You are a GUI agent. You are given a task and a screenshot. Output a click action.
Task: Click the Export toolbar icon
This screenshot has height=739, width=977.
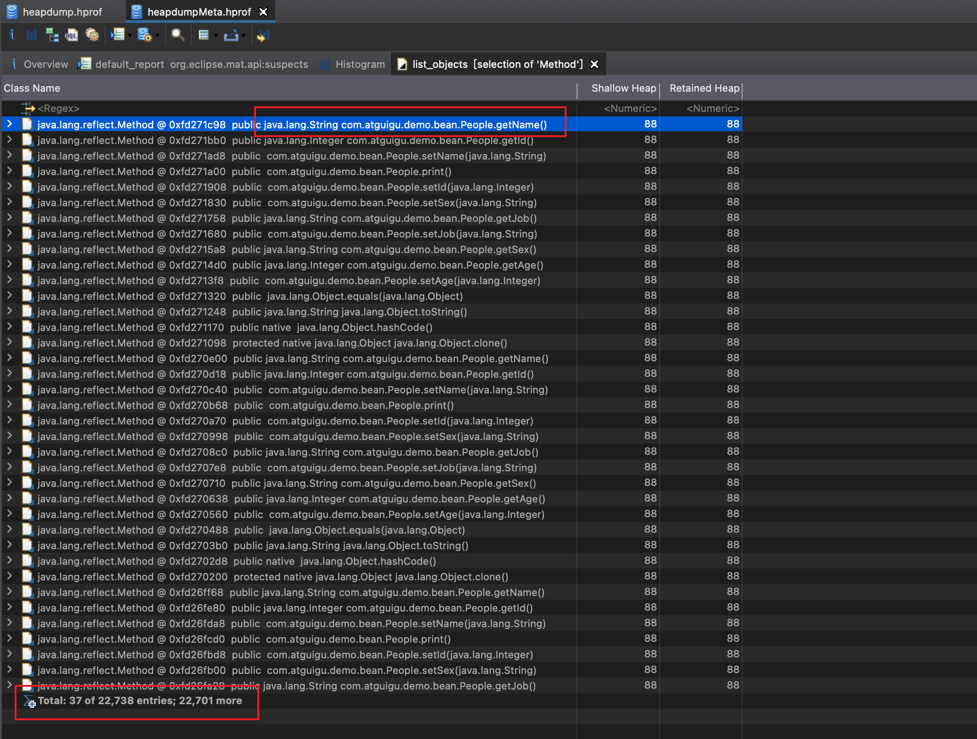pyautogui.click(x=231, y=35)
